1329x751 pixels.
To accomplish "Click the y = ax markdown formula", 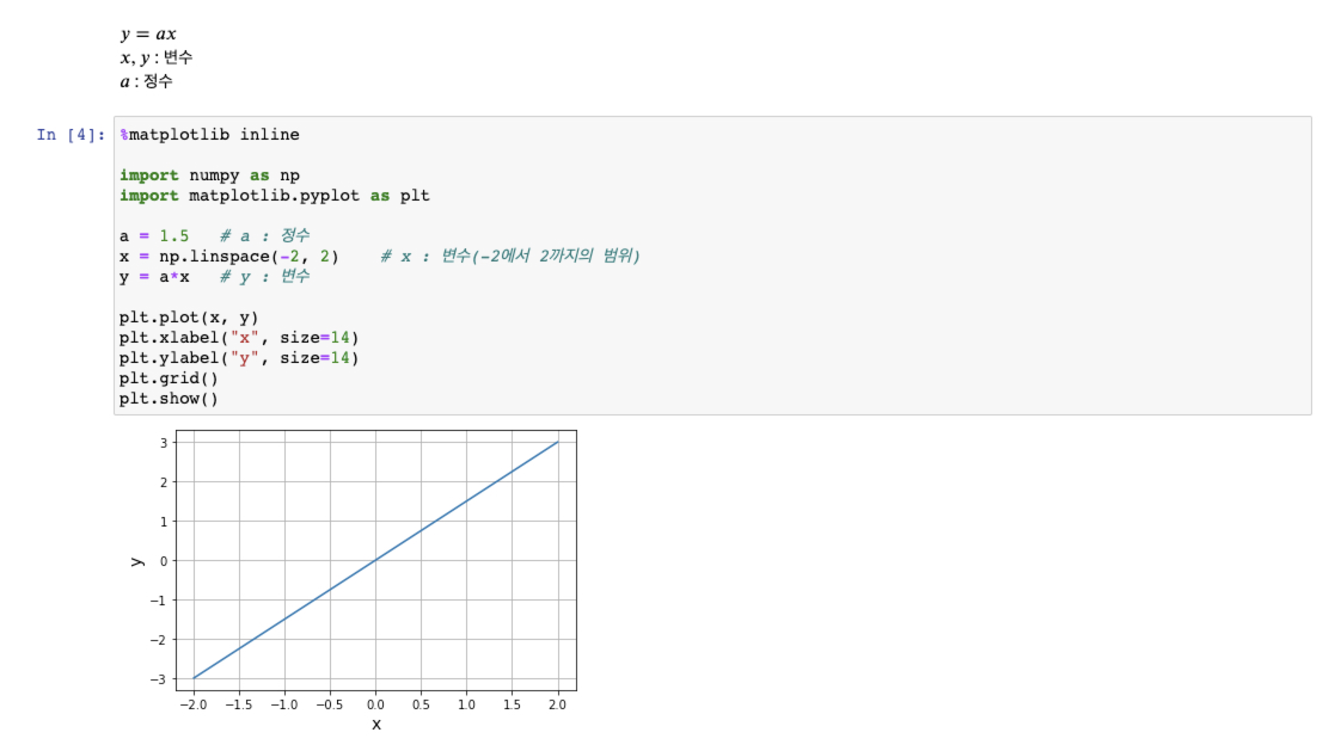I will tap(148, 34).
